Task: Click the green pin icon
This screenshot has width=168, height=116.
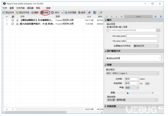Action: coord(101,13)
